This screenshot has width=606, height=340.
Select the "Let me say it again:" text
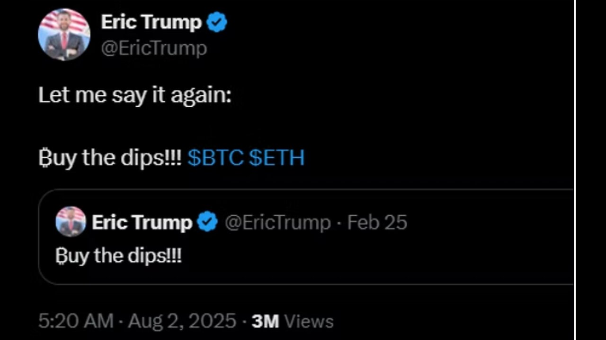(135, 95)
